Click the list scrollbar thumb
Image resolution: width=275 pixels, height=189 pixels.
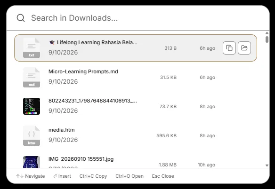pos(267,39)
